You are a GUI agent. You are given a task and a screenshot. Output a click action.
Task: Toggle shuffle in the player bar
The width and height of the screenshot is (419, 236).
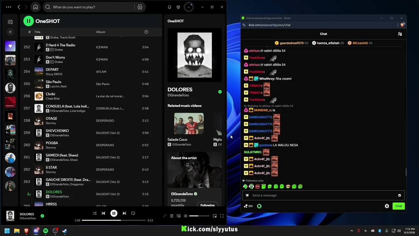95,213
